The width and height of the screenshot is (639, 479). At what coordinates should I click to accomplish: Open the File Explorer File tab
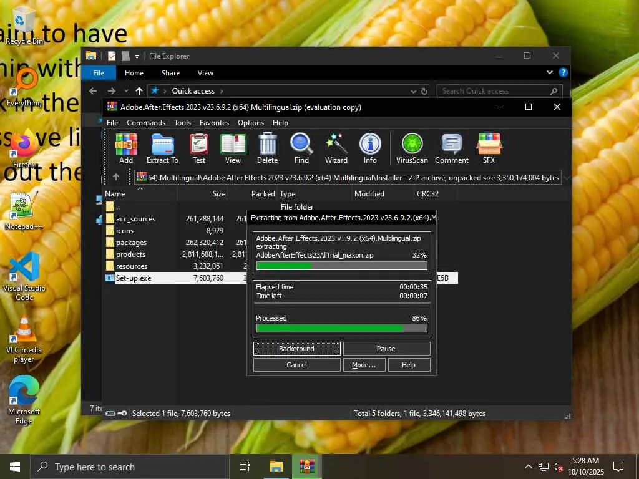[99, 73]
